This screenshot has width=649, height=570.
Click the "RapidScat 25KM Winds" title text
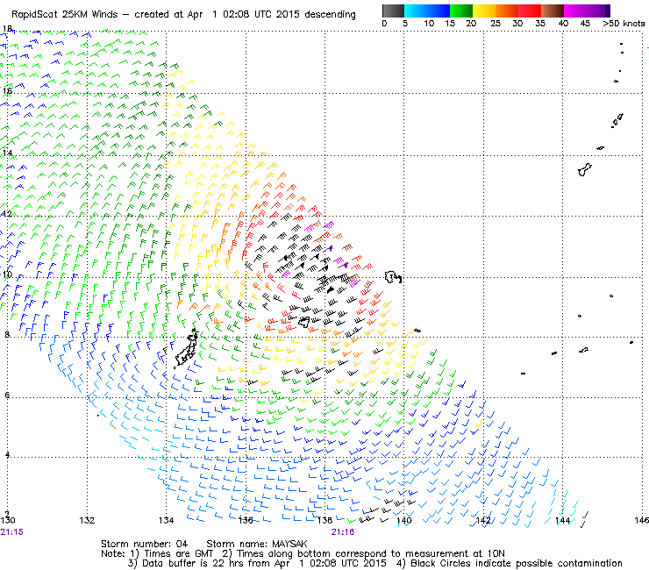[65, 15]
